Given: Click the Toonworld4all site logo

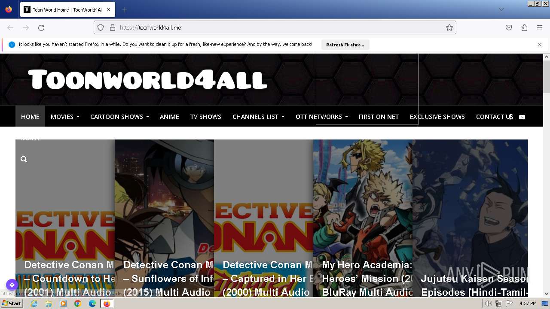Looking at the screenshot, I should click(x=148, y=79).
